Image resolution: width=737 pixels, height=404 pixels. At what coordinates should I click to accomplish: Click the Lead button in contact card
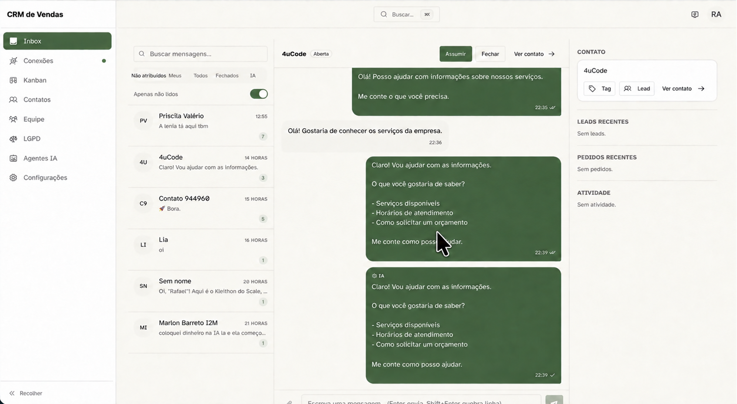[x=637, y=89]
